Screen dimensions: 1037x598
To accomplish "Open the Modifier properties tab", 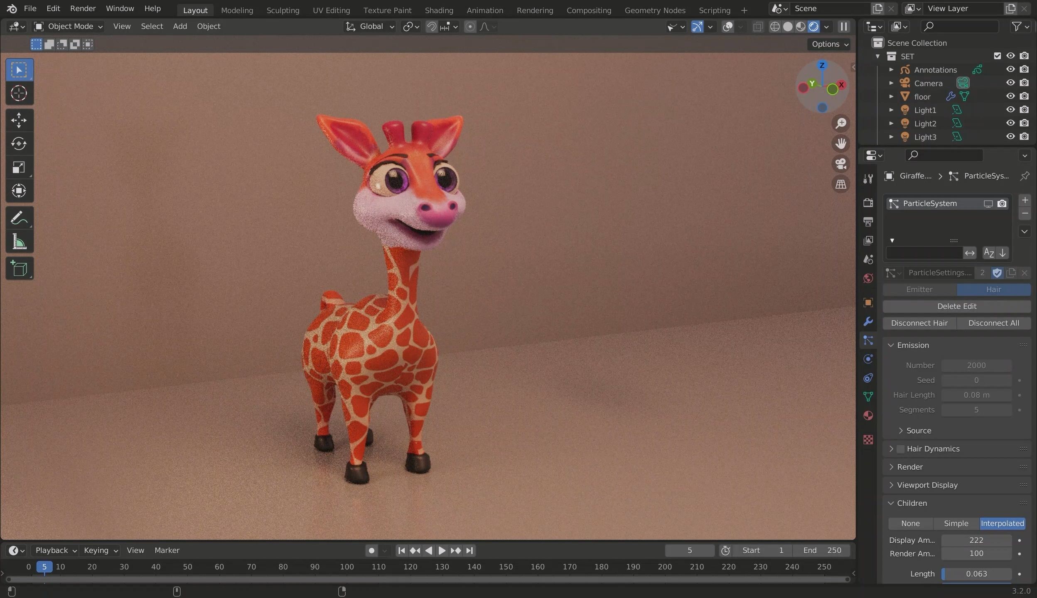I will [x=868, y=321].
